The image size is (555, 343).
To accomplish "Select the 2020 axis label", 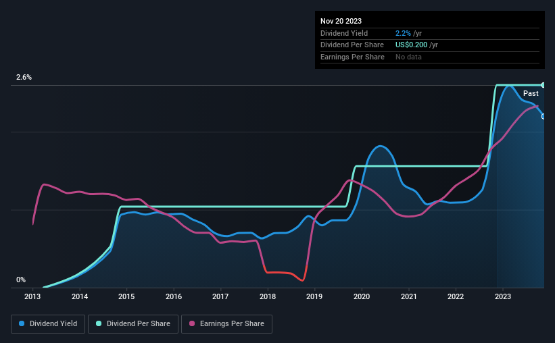I will point(362,296).
